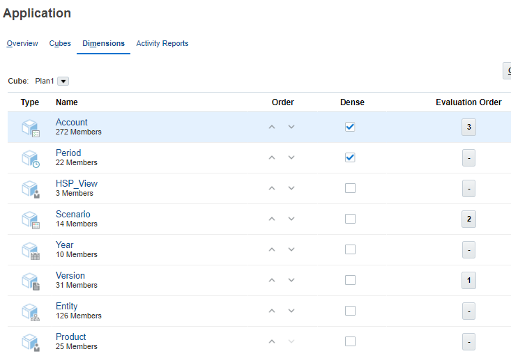Move Account dimension up in order
Image resolution: width=511 pixels, height=356 pixels.
point(272,127)
